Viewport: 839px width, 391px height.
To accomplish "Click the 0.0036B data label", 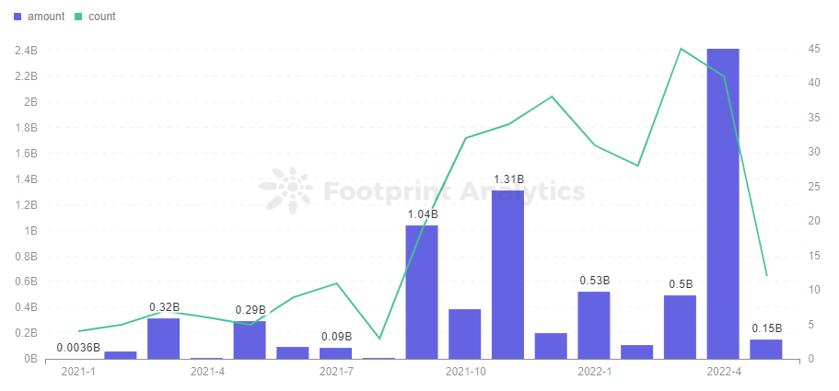I will click(x=78, y=348).
